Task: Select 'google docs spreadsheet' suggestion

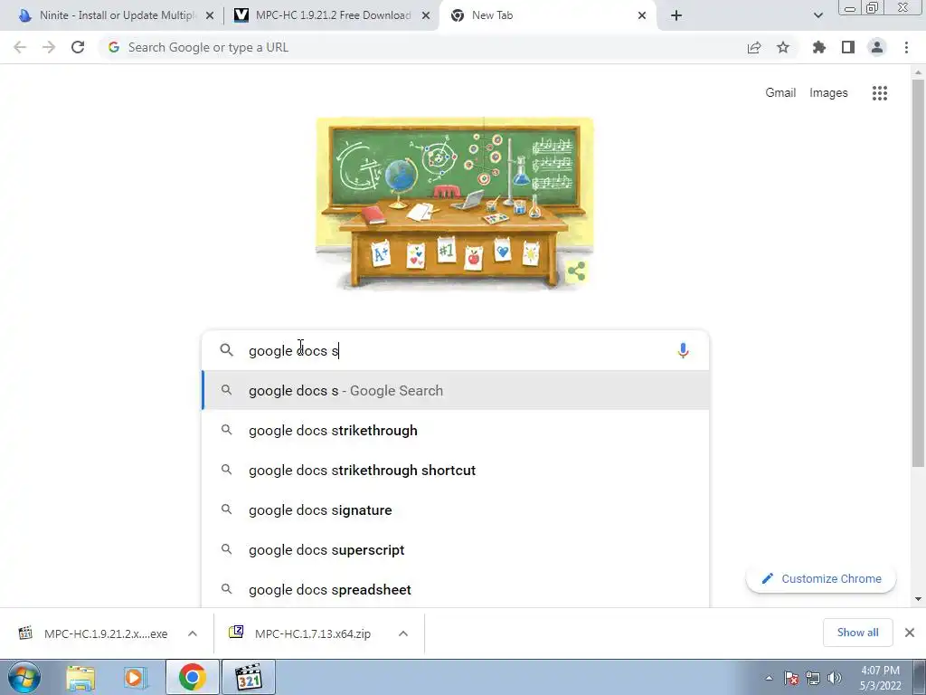Action: point(456,589)
